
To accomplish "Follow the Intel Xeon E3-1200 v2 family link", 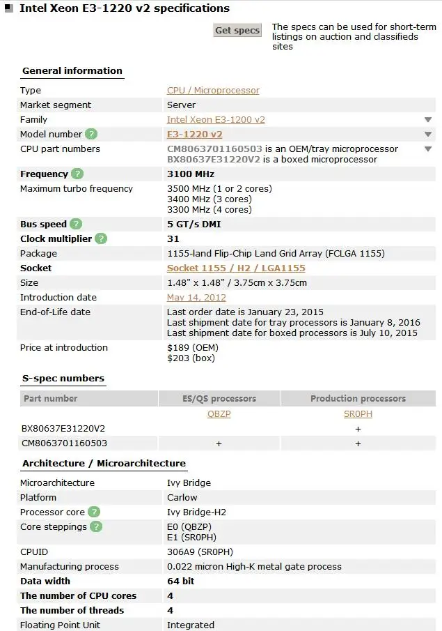I will 216,120.
